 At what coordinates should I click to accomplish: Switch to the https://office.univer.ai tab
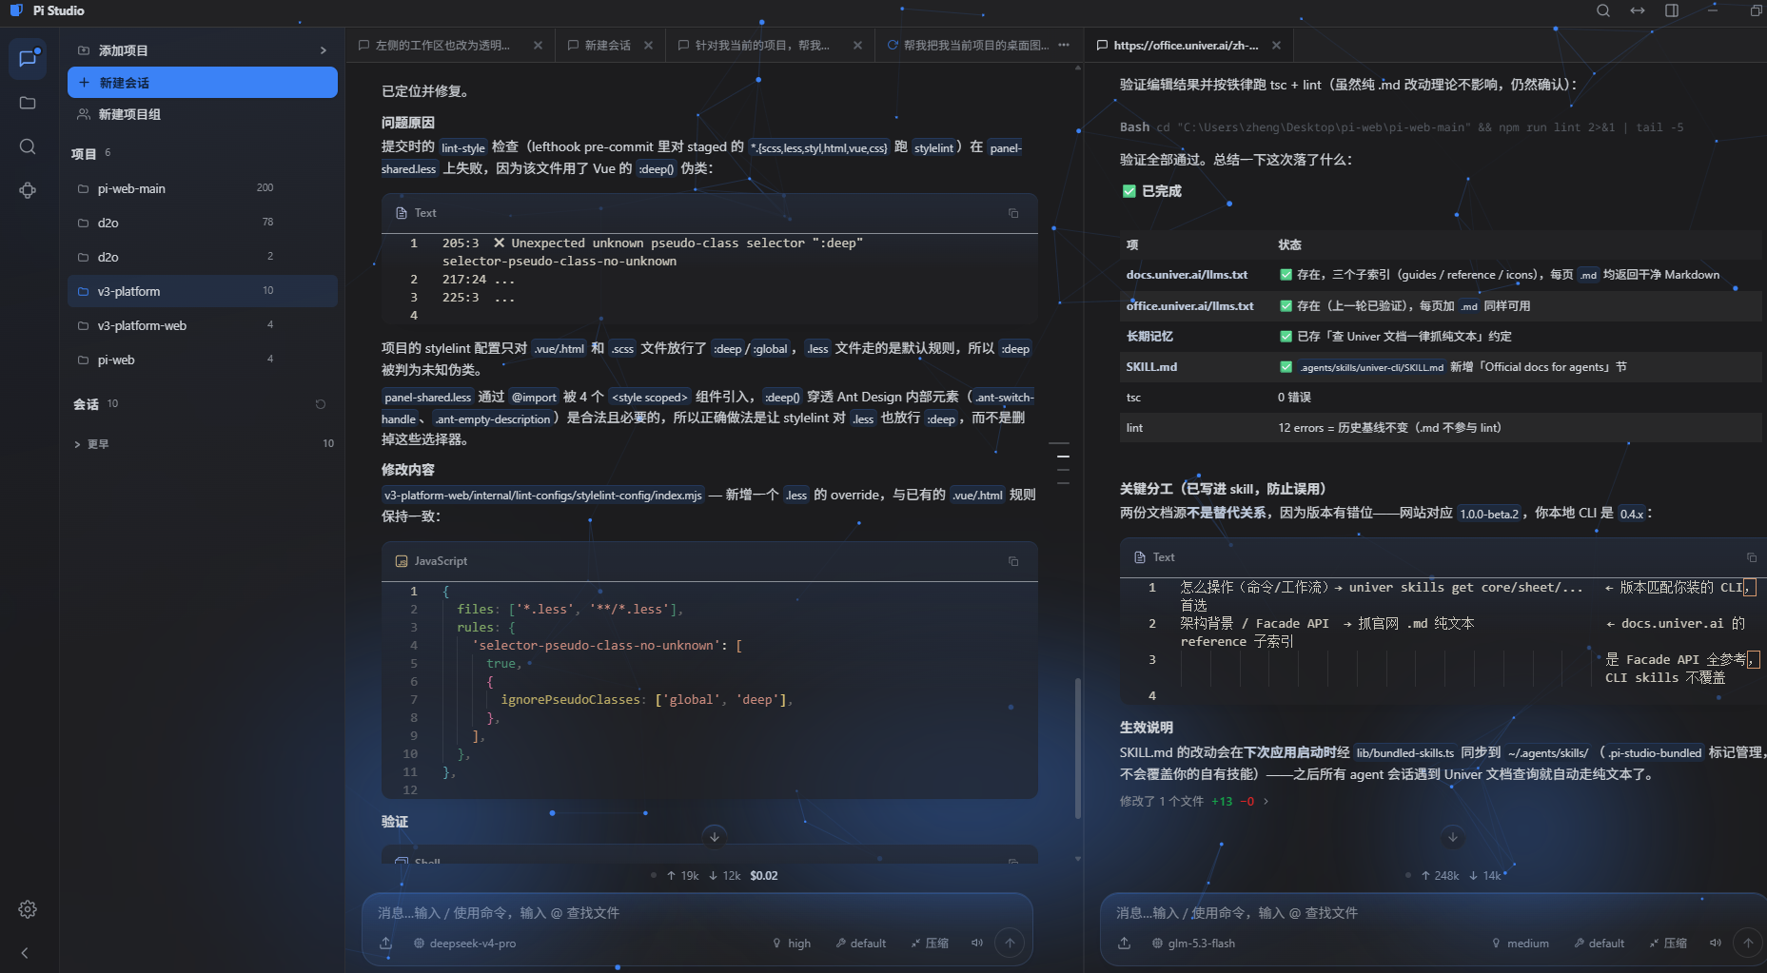click(x=1185, y=46)
